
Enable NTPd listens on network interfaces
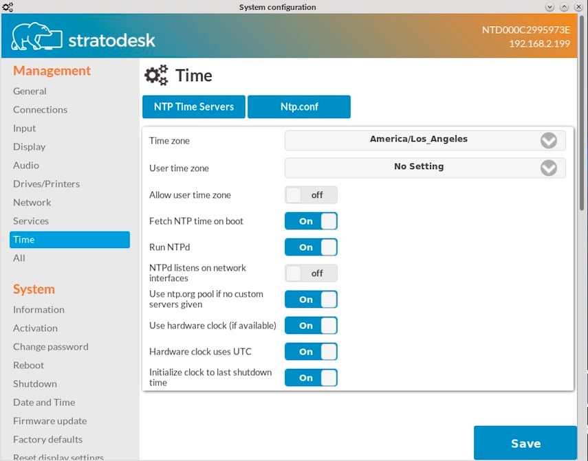311,273
